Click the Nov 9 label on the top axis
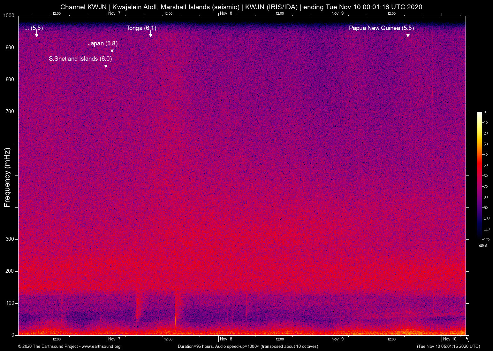This screenshot has height=351, width=493. pyautogui.click(x=338, y=13)
